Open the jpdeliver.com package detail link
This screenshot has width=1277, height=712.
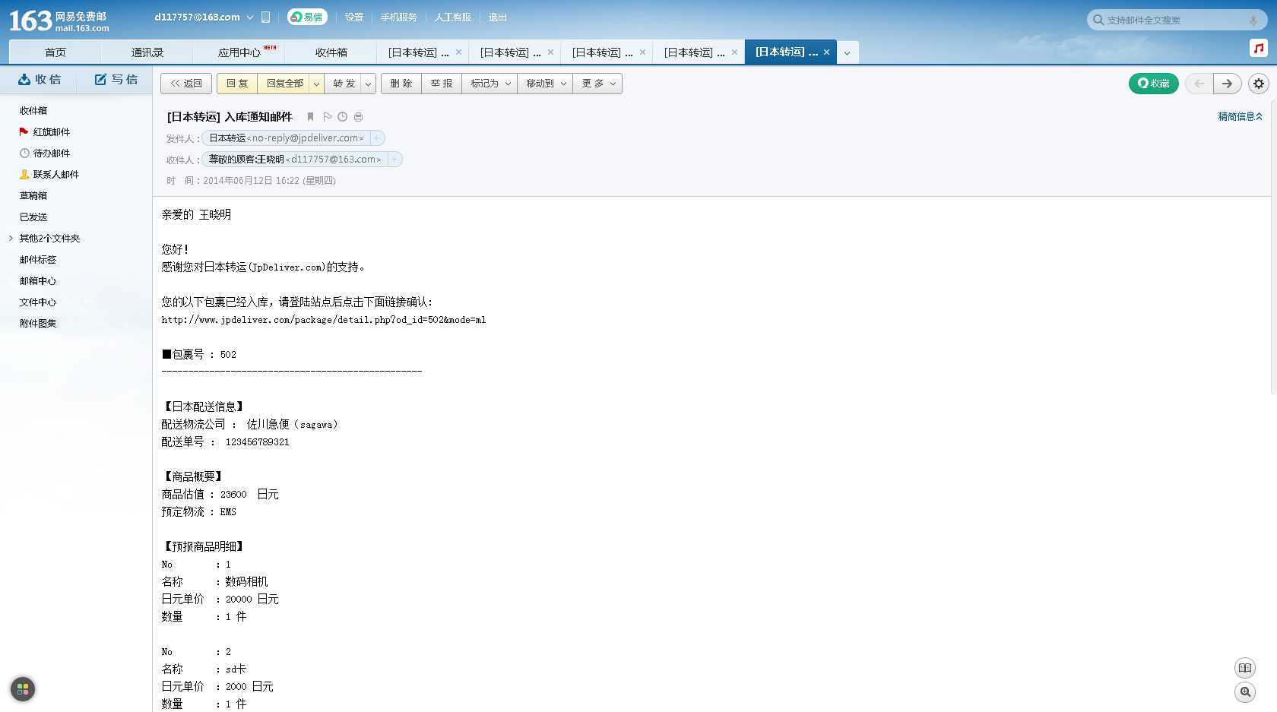point(323,320)
